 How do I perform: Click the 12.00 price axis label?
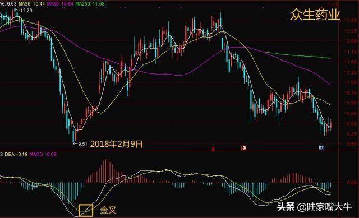351,41
